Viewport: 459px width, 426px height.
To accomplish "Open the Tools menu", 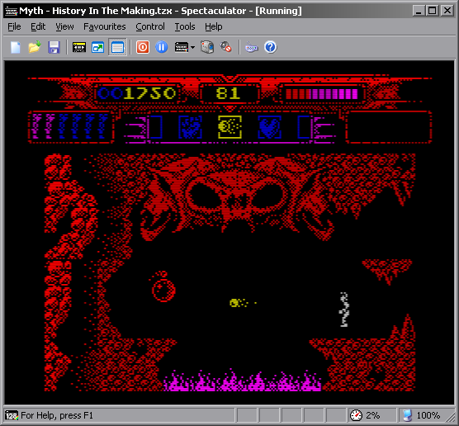I will tap(185, 26).
